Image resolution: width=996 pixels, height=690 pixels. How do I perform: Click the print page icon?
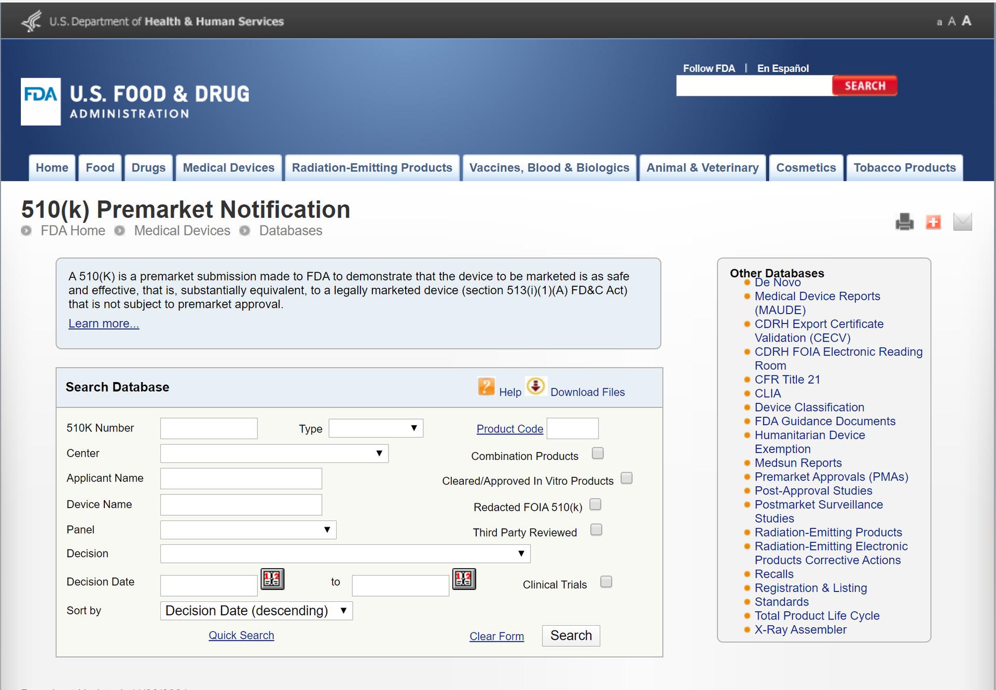[904, 222]
